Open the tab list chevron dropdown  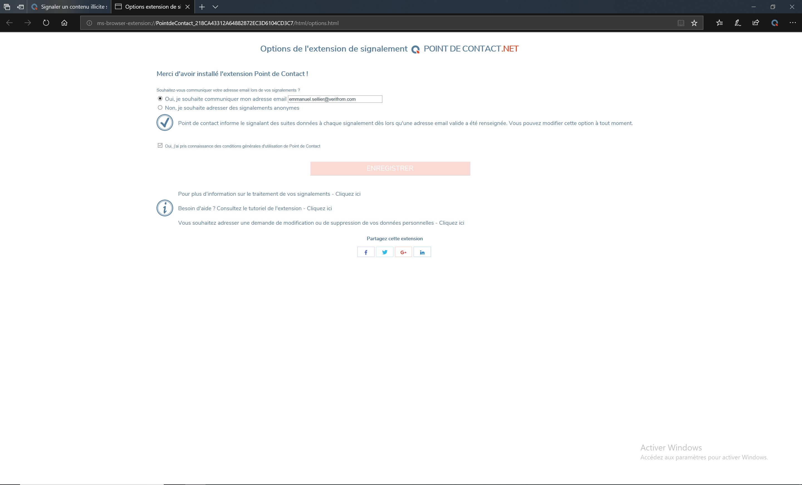pyautogui.click(x=215, y=7)
